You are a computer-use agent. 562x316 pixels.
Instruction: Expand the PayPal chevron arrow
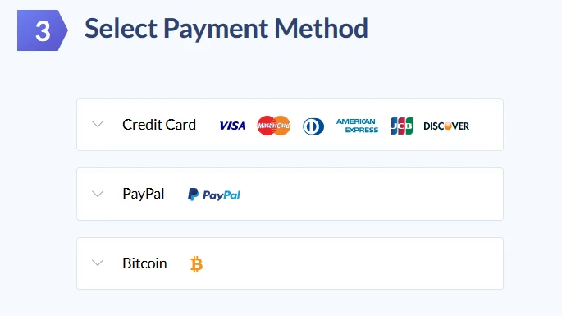98,194
